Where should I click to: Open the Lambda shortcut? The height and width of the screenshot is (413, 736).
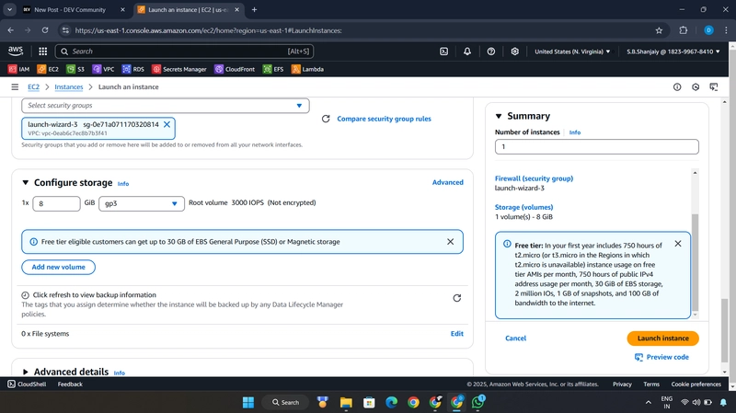307,69
